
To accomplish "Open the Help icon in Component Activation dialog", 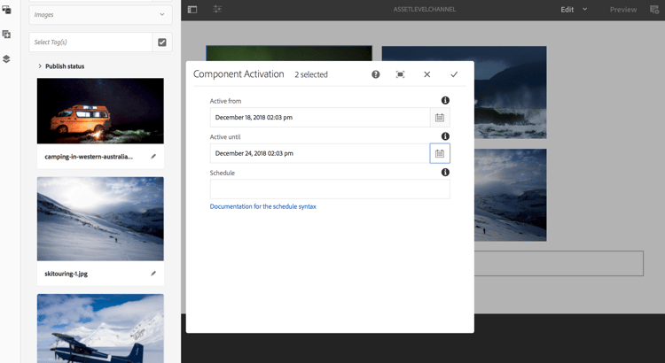I will tap(376, 74).
